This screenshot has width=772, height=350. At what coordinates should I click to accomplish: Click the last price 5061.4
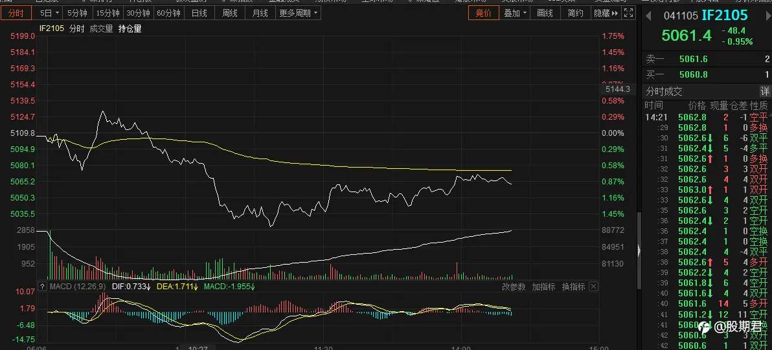point(687,36)
